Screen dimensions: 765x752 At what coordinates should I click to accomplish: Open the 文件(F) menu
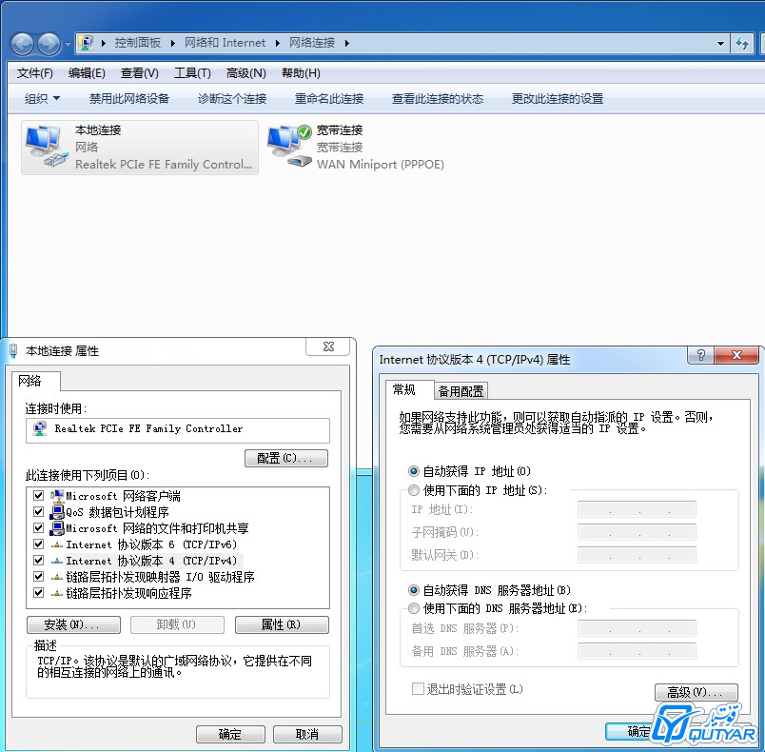coord(34,73)
